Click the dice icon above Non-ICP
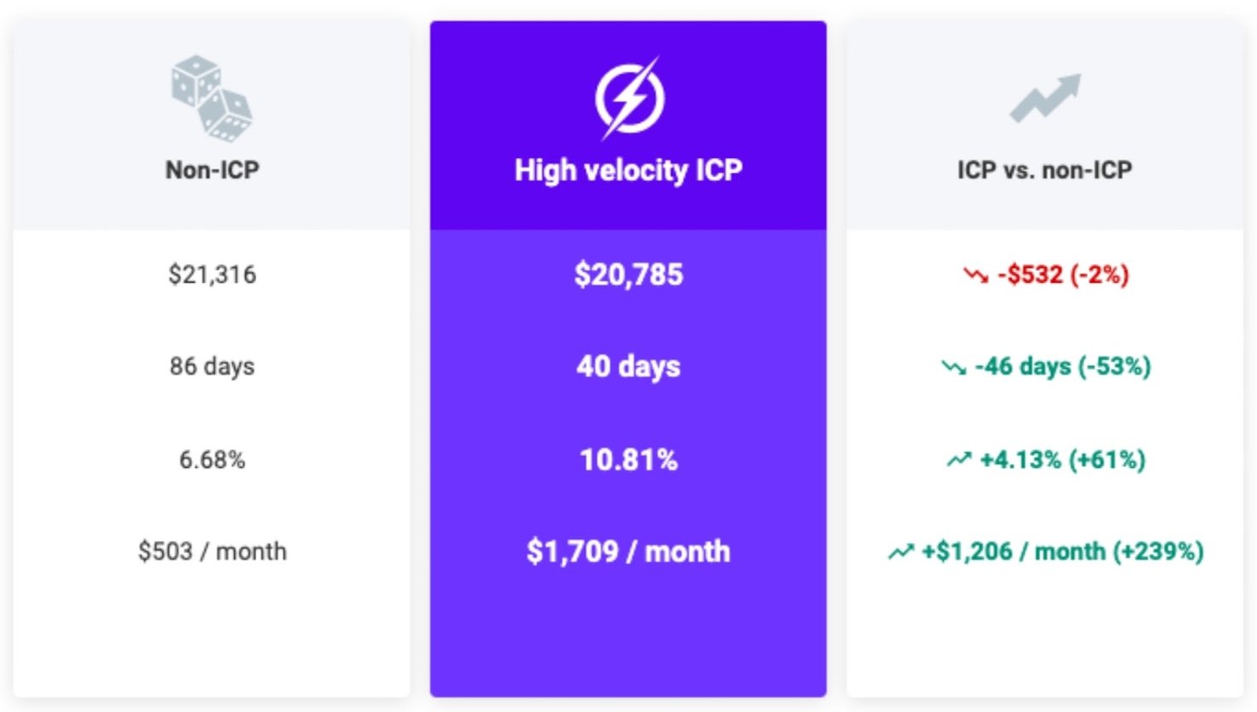The image size is (1257, 712). click(212, 99)
